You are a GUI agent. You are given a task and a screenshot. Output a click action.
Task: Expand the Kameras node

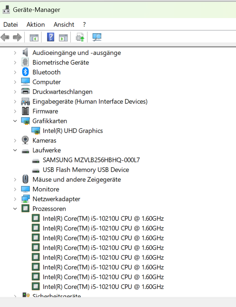tap(15, 140)
